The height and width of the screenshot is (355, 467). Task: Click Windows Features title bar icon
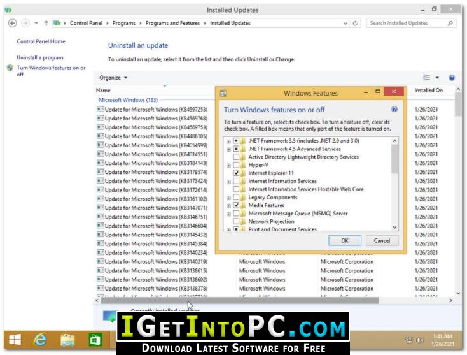point(223,94)
